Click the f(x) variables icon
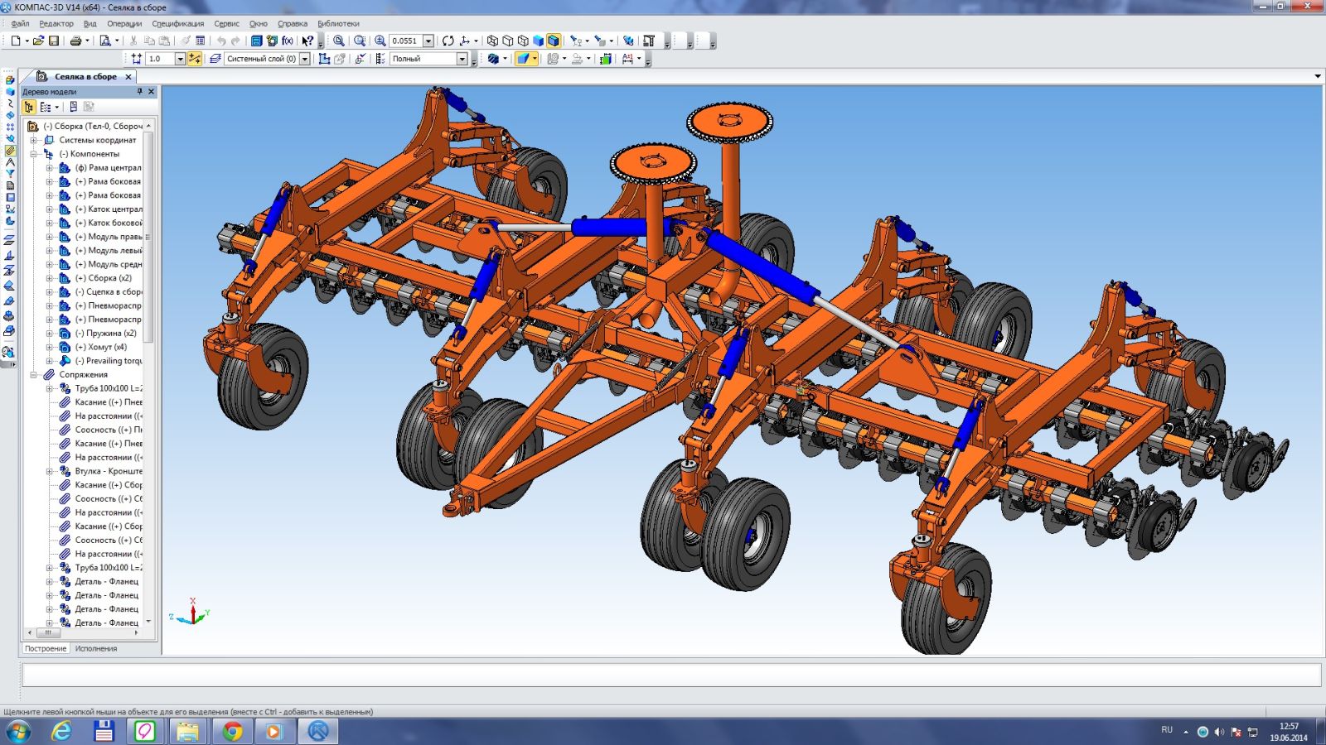This screenshot has height=745, width=1326. point(288,41)
